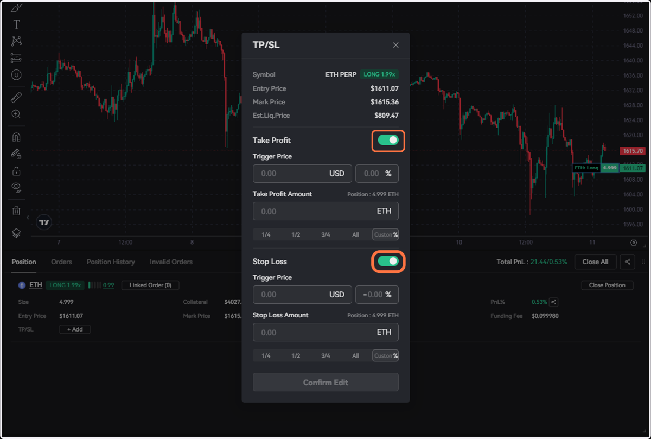Switch to the Orders tab
The image size is (651, 439).
coord(61,262)
